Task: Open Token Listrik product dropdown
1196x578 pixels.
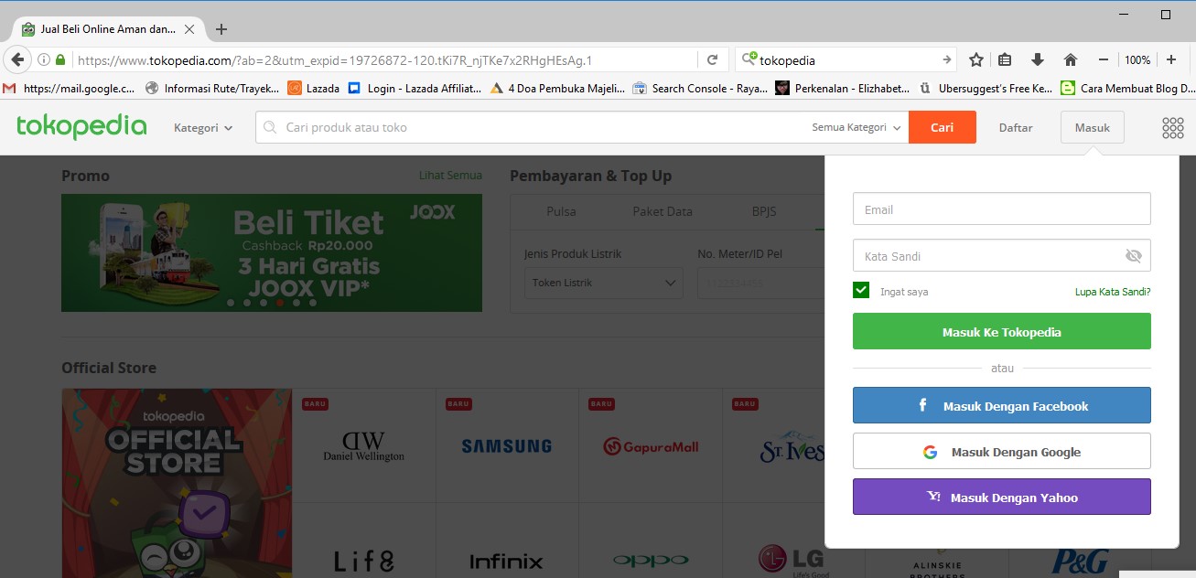Action: point(603,283)
